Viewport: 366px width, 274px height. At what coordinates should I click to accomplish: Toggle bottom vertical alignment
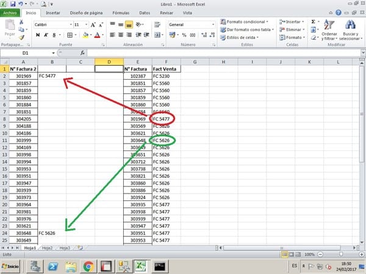click(129, 24)
